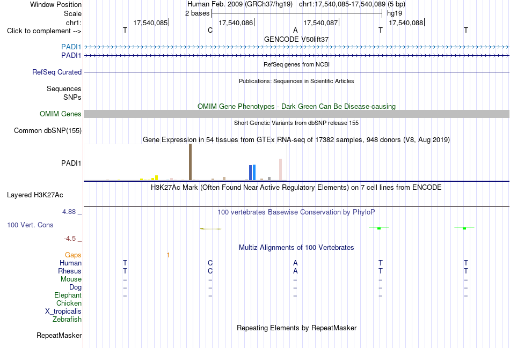
Task: Click the 'H3K27Ac Mark' ENCODE track title
Action: click(296, 188)
